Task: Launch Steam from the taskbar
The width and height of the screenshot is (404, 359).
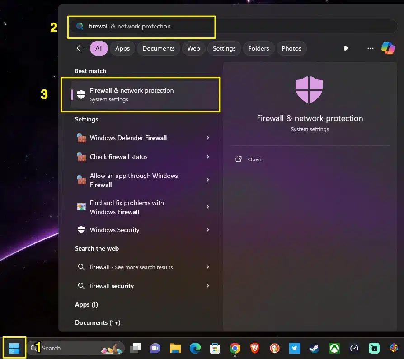Action: 315,348
